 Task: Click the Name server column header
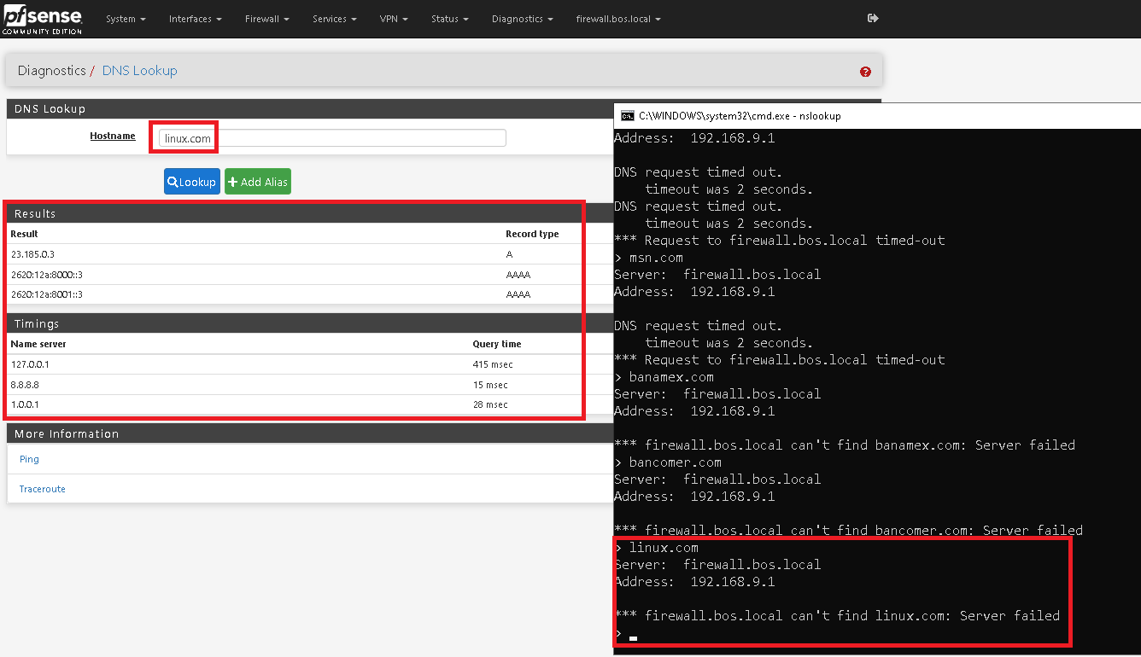[38, 344]
